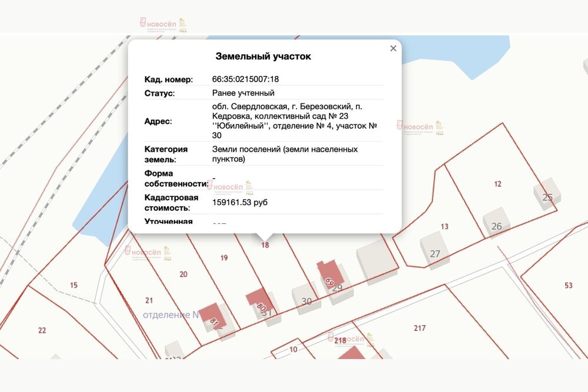
Task: Click the Кадастровая стоимость value 159161.53 руб
Action: point(239,201)
